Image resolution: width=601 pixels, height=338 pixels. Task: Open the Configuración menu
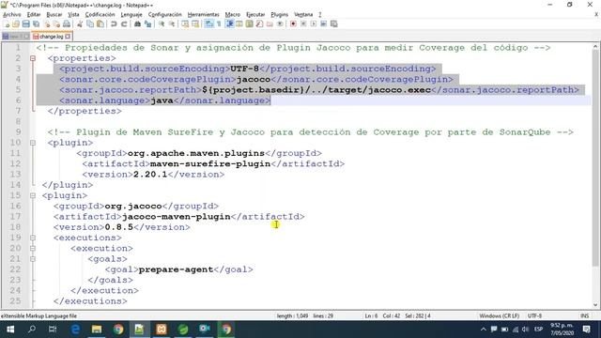point(165,15)
